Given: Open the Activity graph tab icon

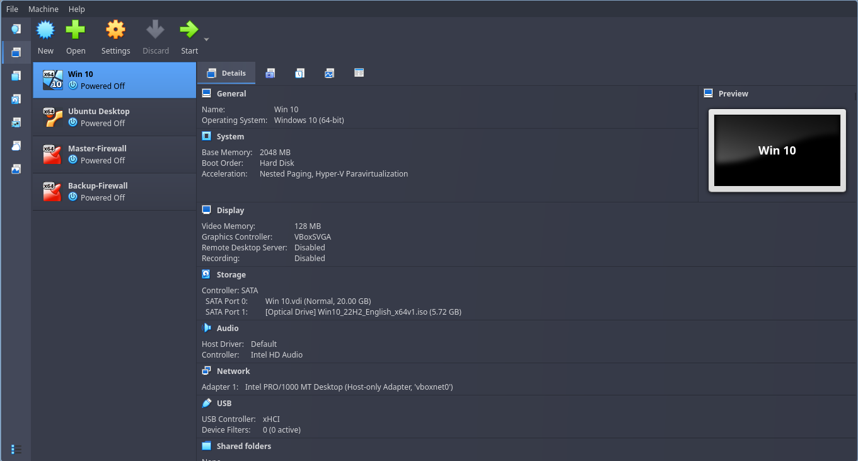Looking at the screenshot, I should [329, 73].
